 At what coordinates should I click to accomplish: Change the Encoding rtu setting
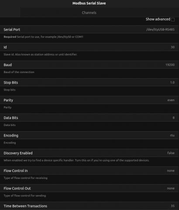point(172,135)
